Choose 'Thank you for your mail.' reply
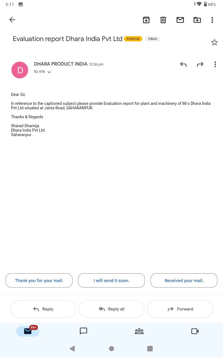The height and width of the screenshot is (357, 223). [39, 280]
